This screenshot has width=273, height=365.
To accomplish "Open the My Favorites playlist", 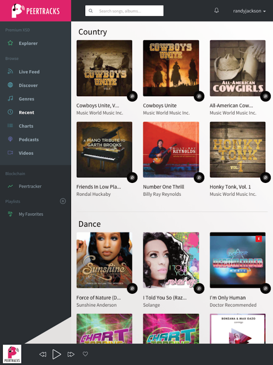I will [31, 214].
